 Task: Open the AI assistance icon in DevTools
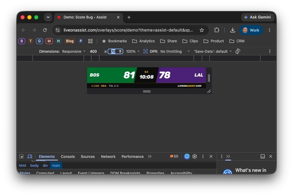click(x=187, y=156)
